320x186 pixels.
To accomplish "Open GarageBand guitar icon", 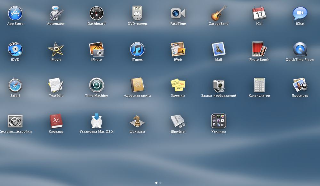I will pyautogui.click(x=219, y=13).
